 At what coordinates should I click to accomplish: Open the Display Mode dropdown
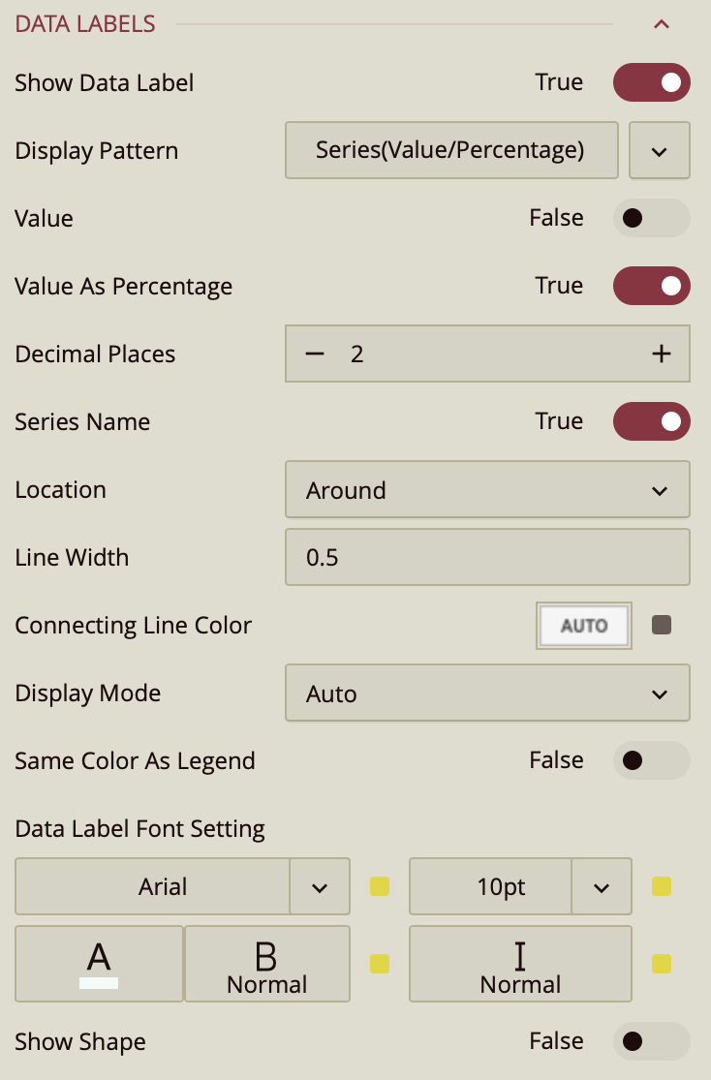(487, 694)
